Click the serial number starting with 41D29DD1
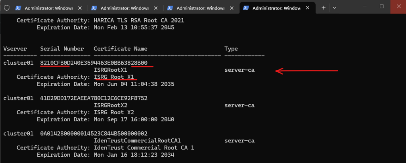This screenshot has width=406, height=163. pos(94,98)
